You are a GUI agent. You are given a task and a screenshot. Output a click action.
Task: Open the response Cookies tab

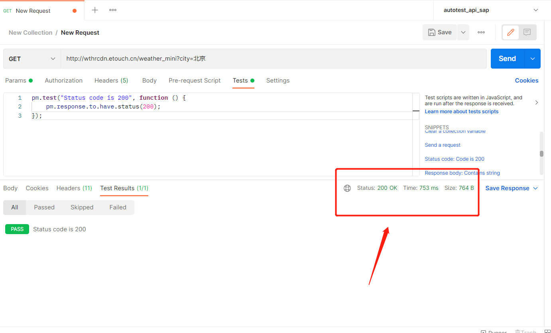(37, 188)
